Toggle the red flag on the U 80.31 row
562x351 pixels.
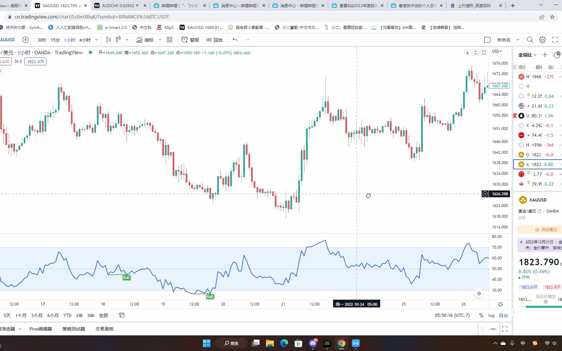click(515, 116)
